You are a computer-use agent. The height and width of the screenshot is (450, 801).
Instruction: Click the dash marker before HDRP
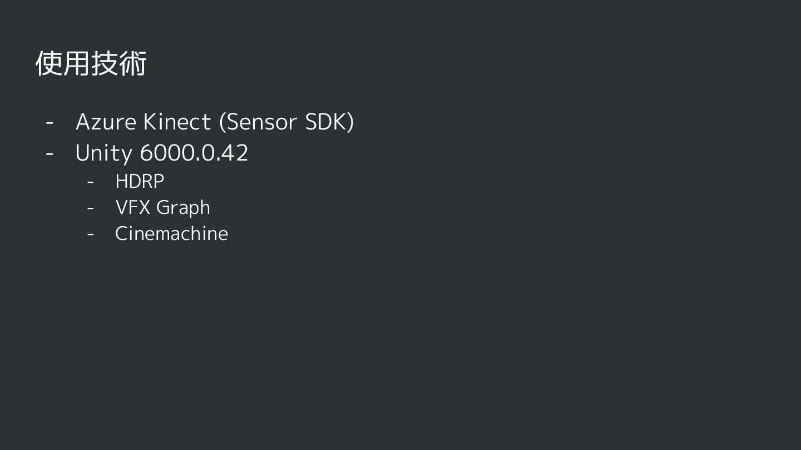(x=91, y=182)
